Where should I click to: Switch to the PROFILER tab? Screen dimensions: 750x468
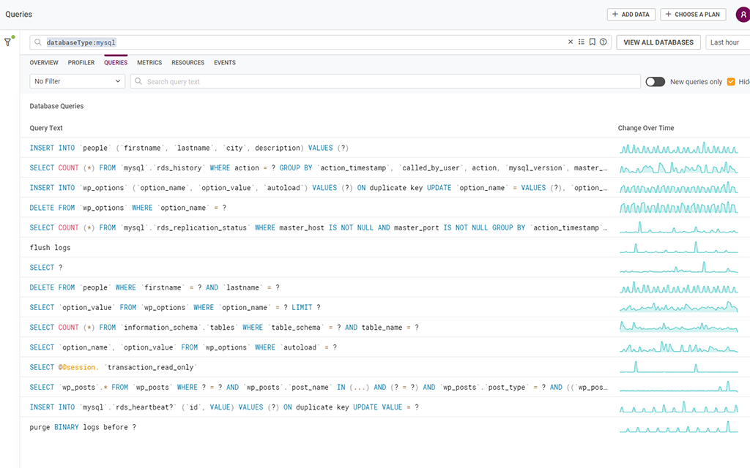[x=81, y=62]
